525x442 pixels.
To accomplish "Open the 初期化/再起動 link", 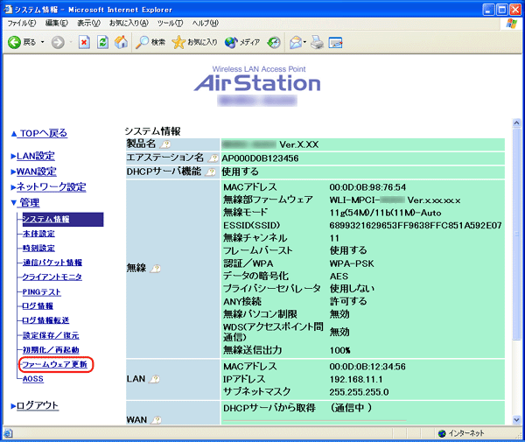I will (x=51, y=350).
